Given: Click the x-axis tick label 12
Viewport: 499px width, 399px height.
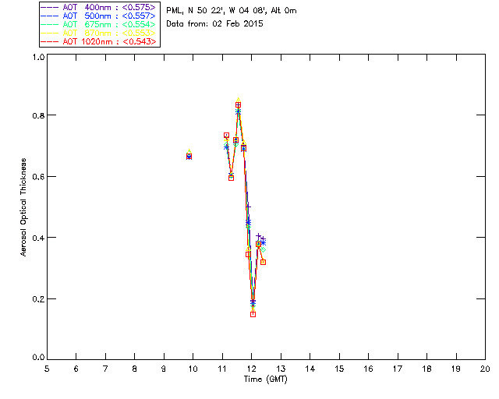Looking at the screenshot, I should tap(251, 369).
